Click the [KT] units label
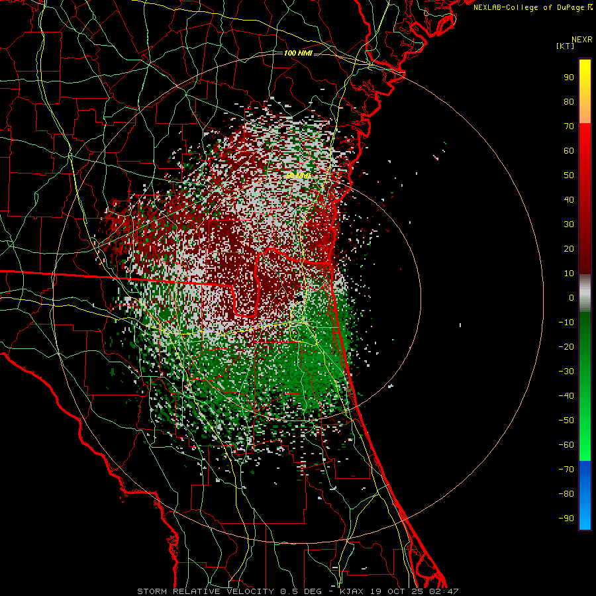 click(566, 46)
